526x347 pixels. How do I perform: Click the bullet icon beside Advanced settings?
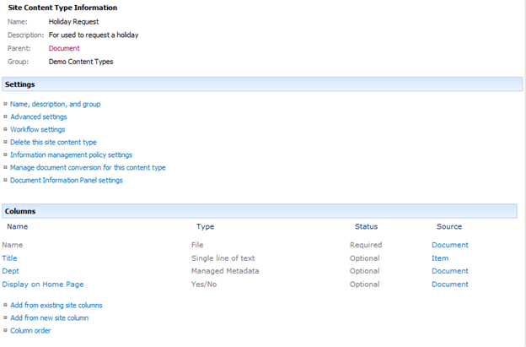pos(5,117)
